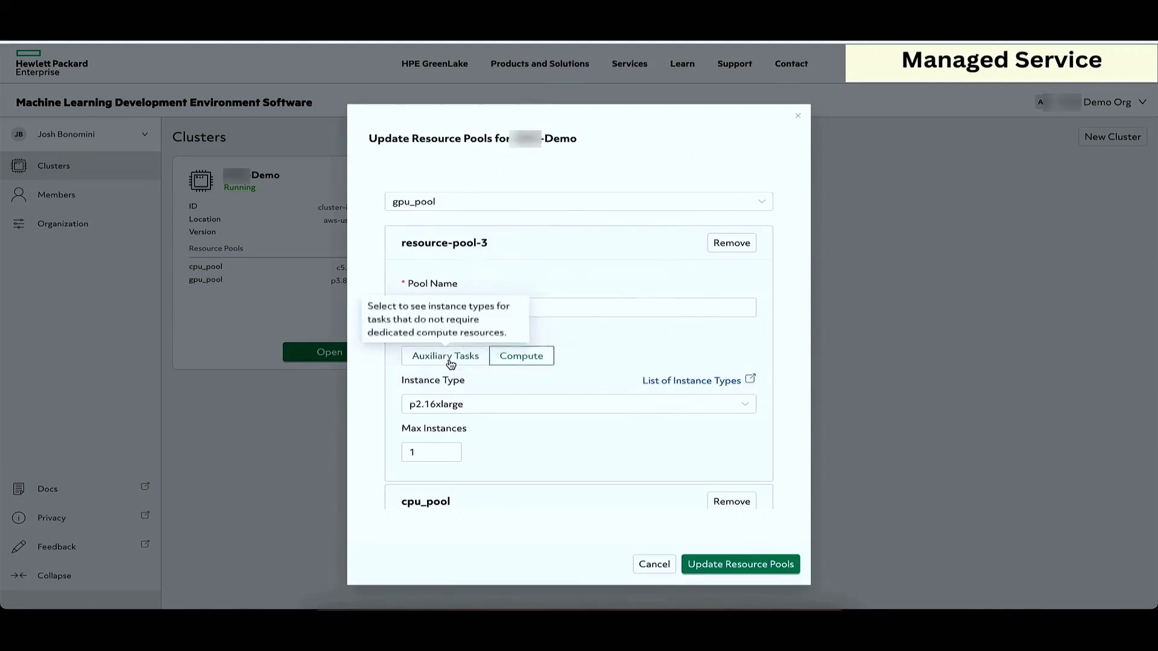
Task: Click the Docs document icon
Action: pos(19,488)
